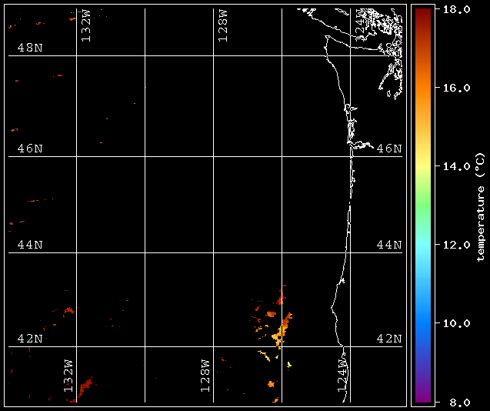Click the 42N label on the right side
The image size is (490, 411).
coord(389,339)
